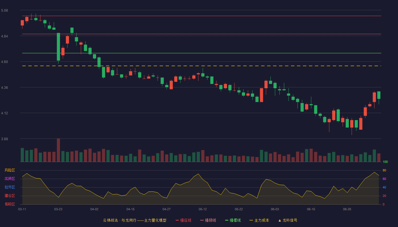This screenshot has height=227, width=398.
Task: Click the 06-26 date label
Action: pyautogui.click(x=347, y=209)
